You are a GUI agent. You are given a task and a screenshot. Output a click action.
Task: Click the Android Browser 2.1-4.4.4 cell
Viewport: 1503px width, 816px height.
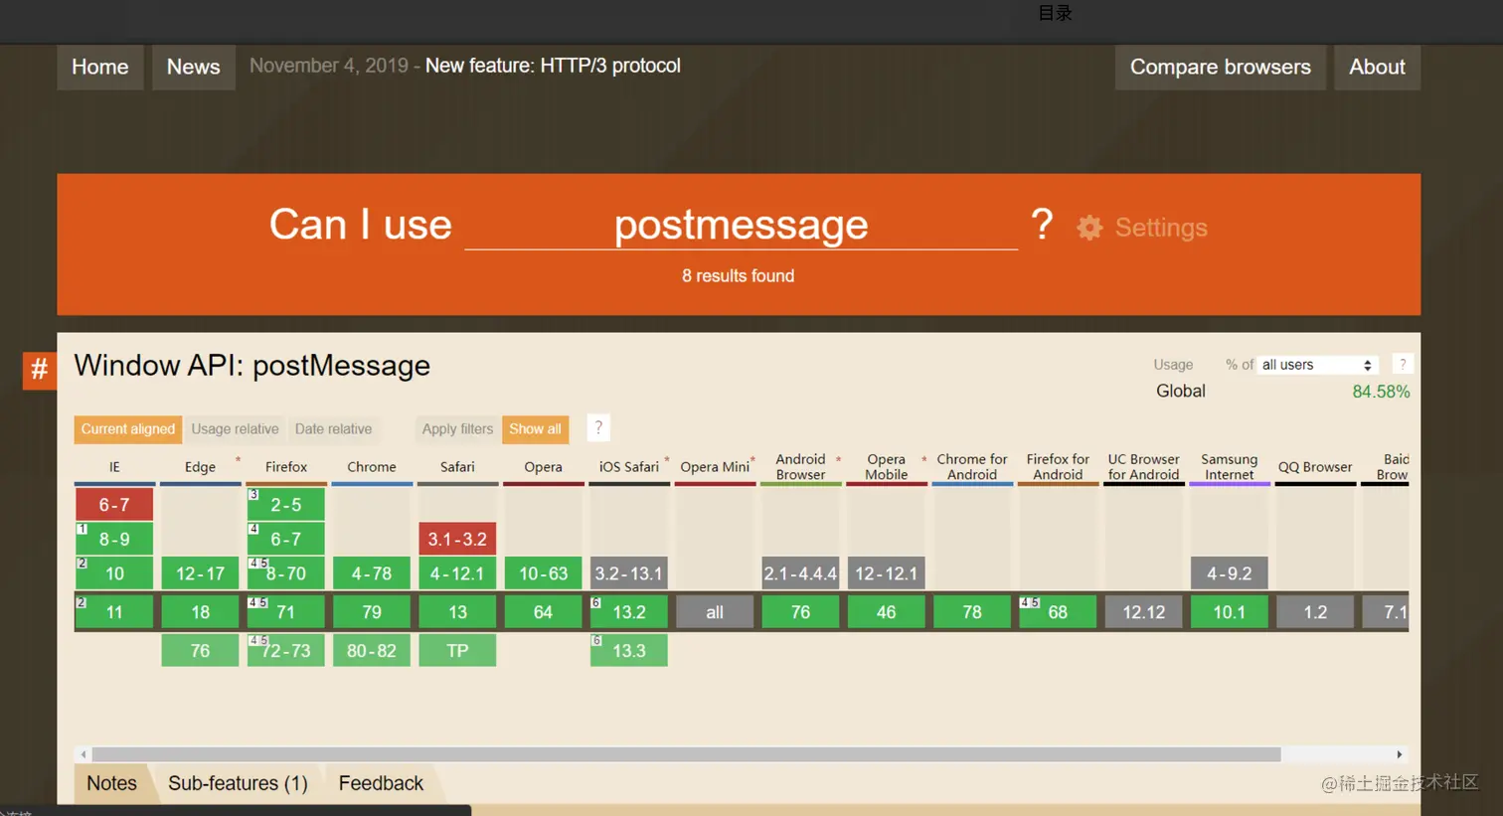[800, 573]
